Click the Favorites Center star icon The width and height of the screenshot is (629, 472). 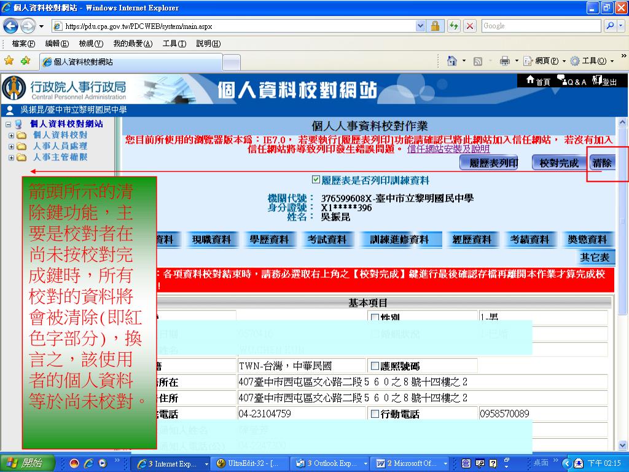tap(9, 61)
